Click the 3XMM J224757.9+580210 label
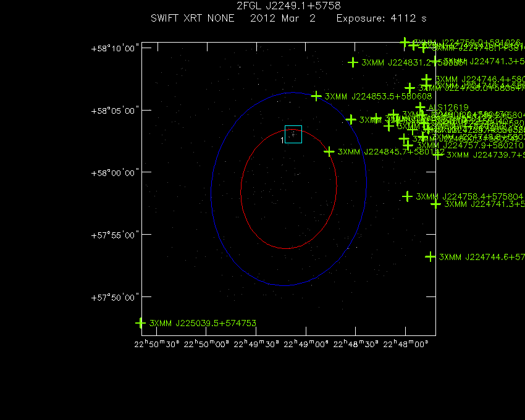The width and height of the screenshot is (525, 420). click(x=470, y=145)
